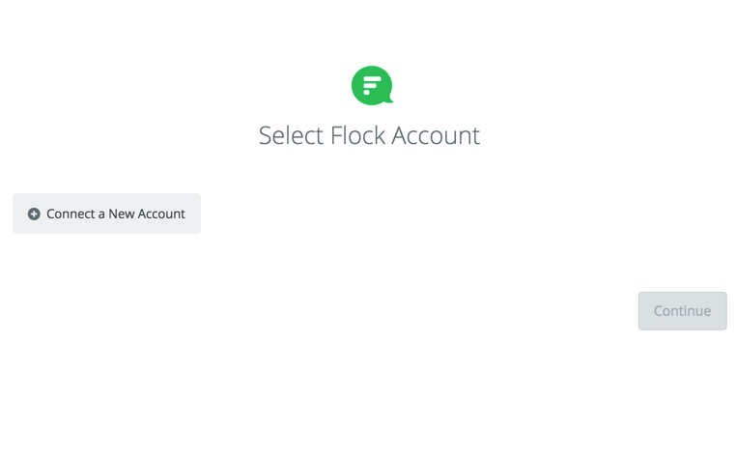Click the Select Flock Account heading

(369, 135)
